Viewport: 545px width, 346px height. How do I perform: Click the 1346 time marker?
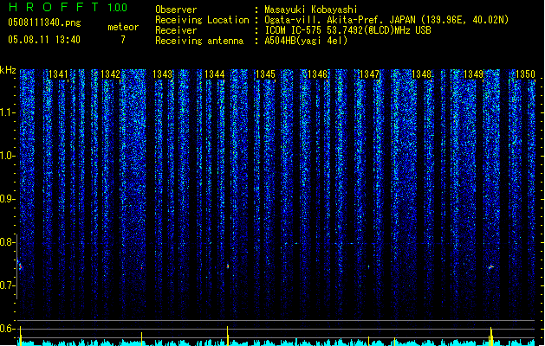[318, 74]
